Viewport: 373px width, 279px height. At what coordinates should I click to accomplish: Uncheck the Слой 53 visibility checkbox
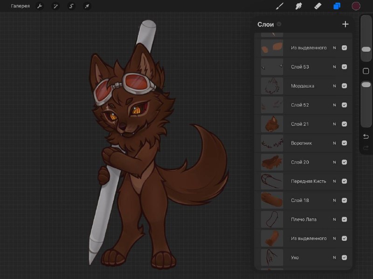(x=344, y=67)
